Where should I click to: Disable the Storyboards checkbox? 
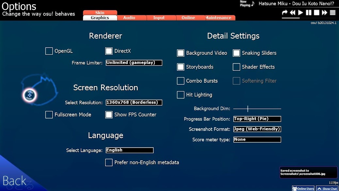click(181, 67)
